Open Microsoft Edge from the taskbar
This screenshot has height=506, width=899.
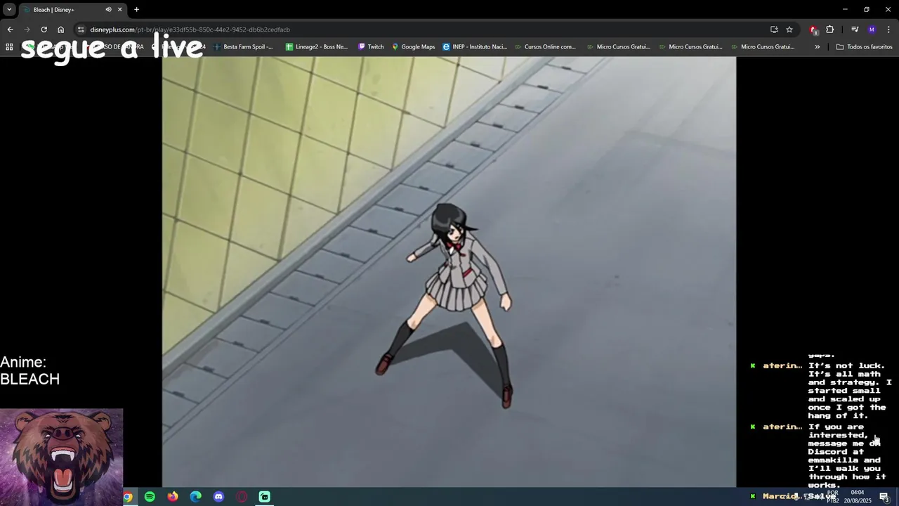[195, 497]
